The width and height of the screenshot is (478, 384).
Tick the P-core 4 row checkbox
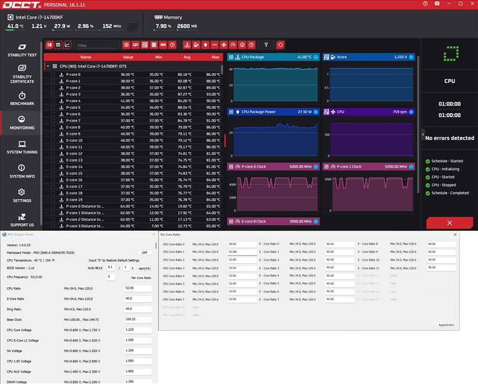(53, 101)
